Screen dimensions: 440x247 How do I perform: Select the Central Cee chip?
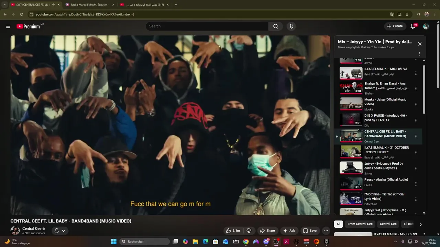coord(388,224)
